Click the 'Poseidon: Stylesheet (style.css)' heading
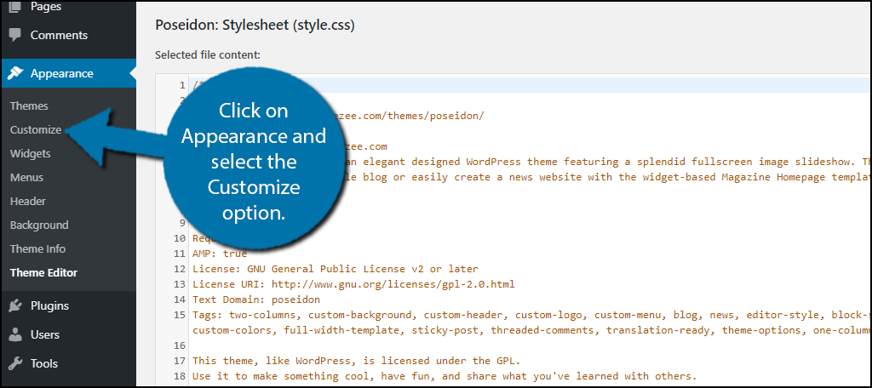Viewport: 872px width, 388px height. [x=255, y=25]
